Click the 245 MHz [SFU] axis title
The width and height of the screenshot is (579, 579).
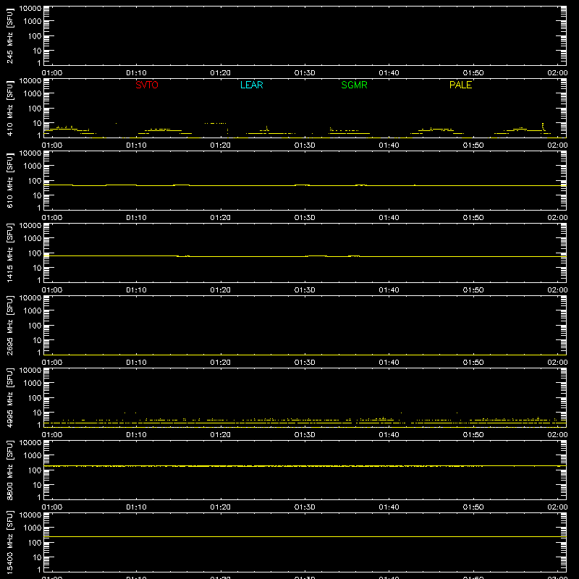pyautogui.click(x=10, y=35)
